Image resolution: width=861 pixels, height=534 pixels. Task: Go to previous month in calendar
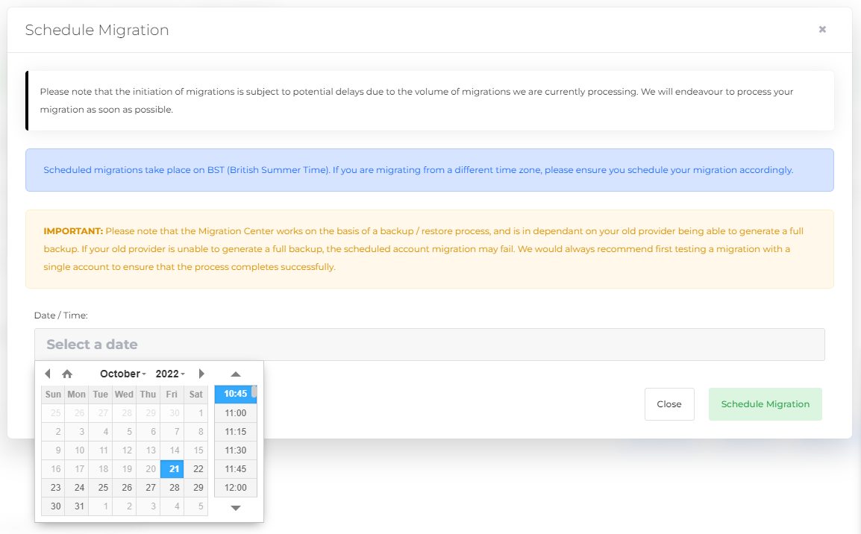tap(48, 374)
